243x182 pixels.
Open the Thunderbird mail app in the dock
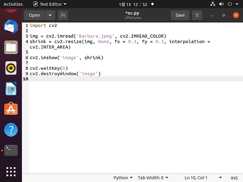[11, 27]
